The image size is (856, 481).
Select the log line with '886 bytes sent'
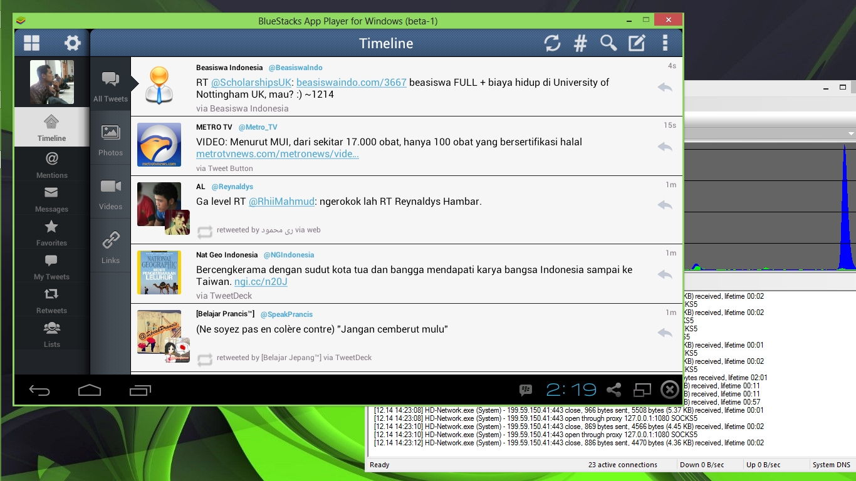point(569,443)
